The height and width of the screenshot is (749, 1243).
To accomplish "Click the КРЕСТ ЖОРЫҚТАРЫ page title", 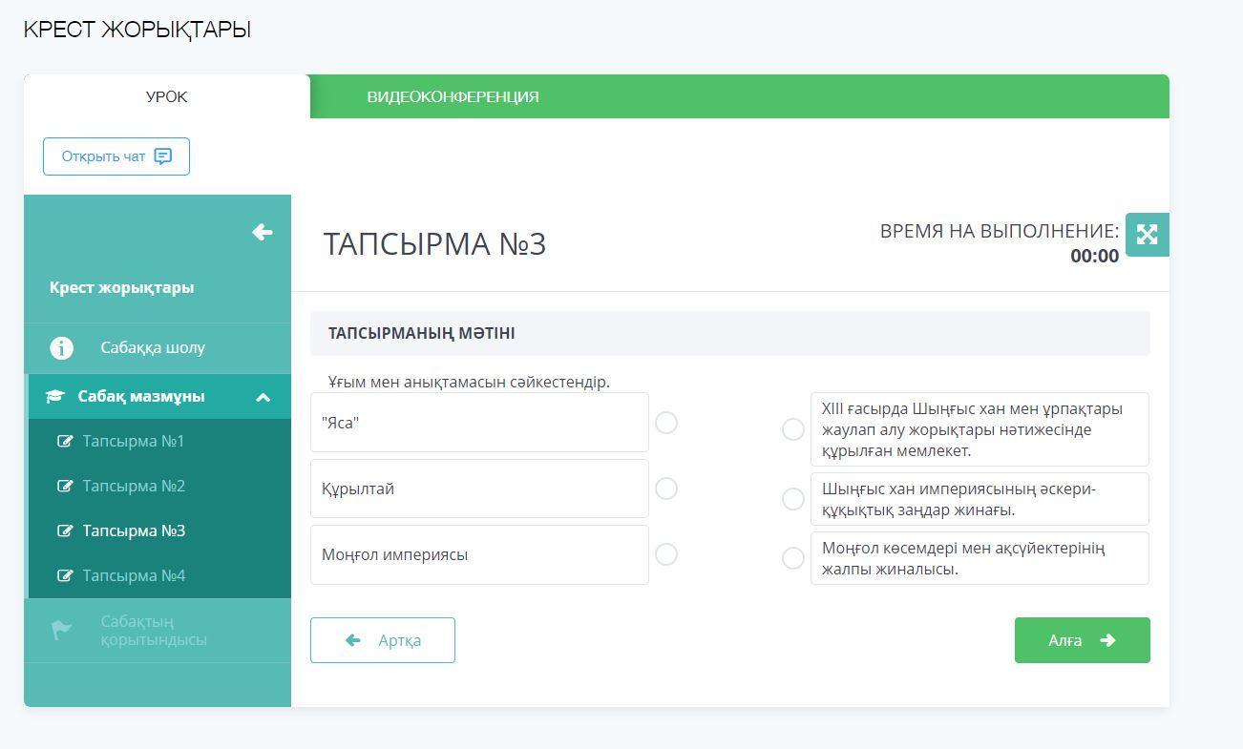I will pyautogui.click(x=137, y=31).
